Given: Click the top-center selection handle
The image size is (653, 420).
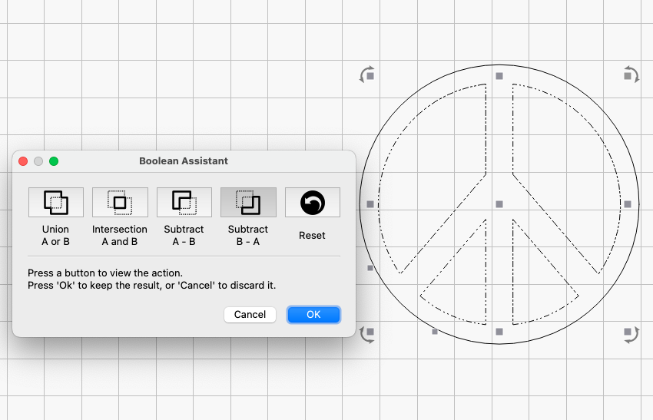Looking at the screenshot, I should (x=499, y=76).
